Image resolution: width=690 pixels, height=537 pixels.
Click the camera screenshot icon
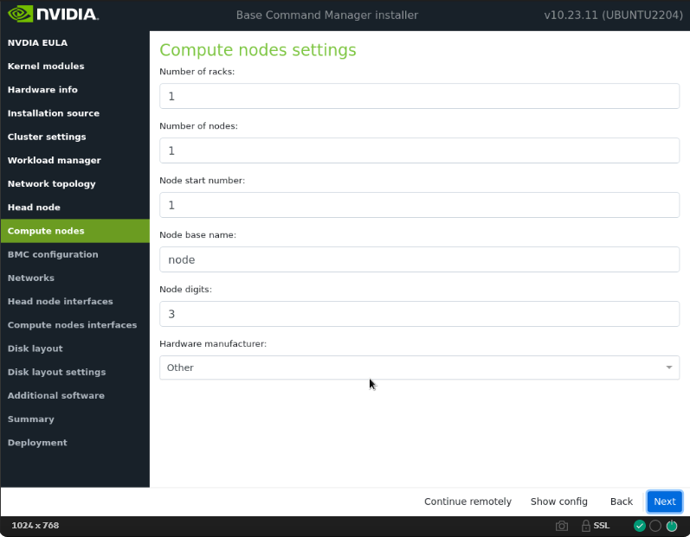562,526
